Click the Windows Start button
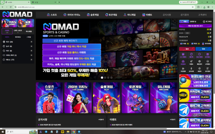The image size is (215, 134). pos(3,132)
